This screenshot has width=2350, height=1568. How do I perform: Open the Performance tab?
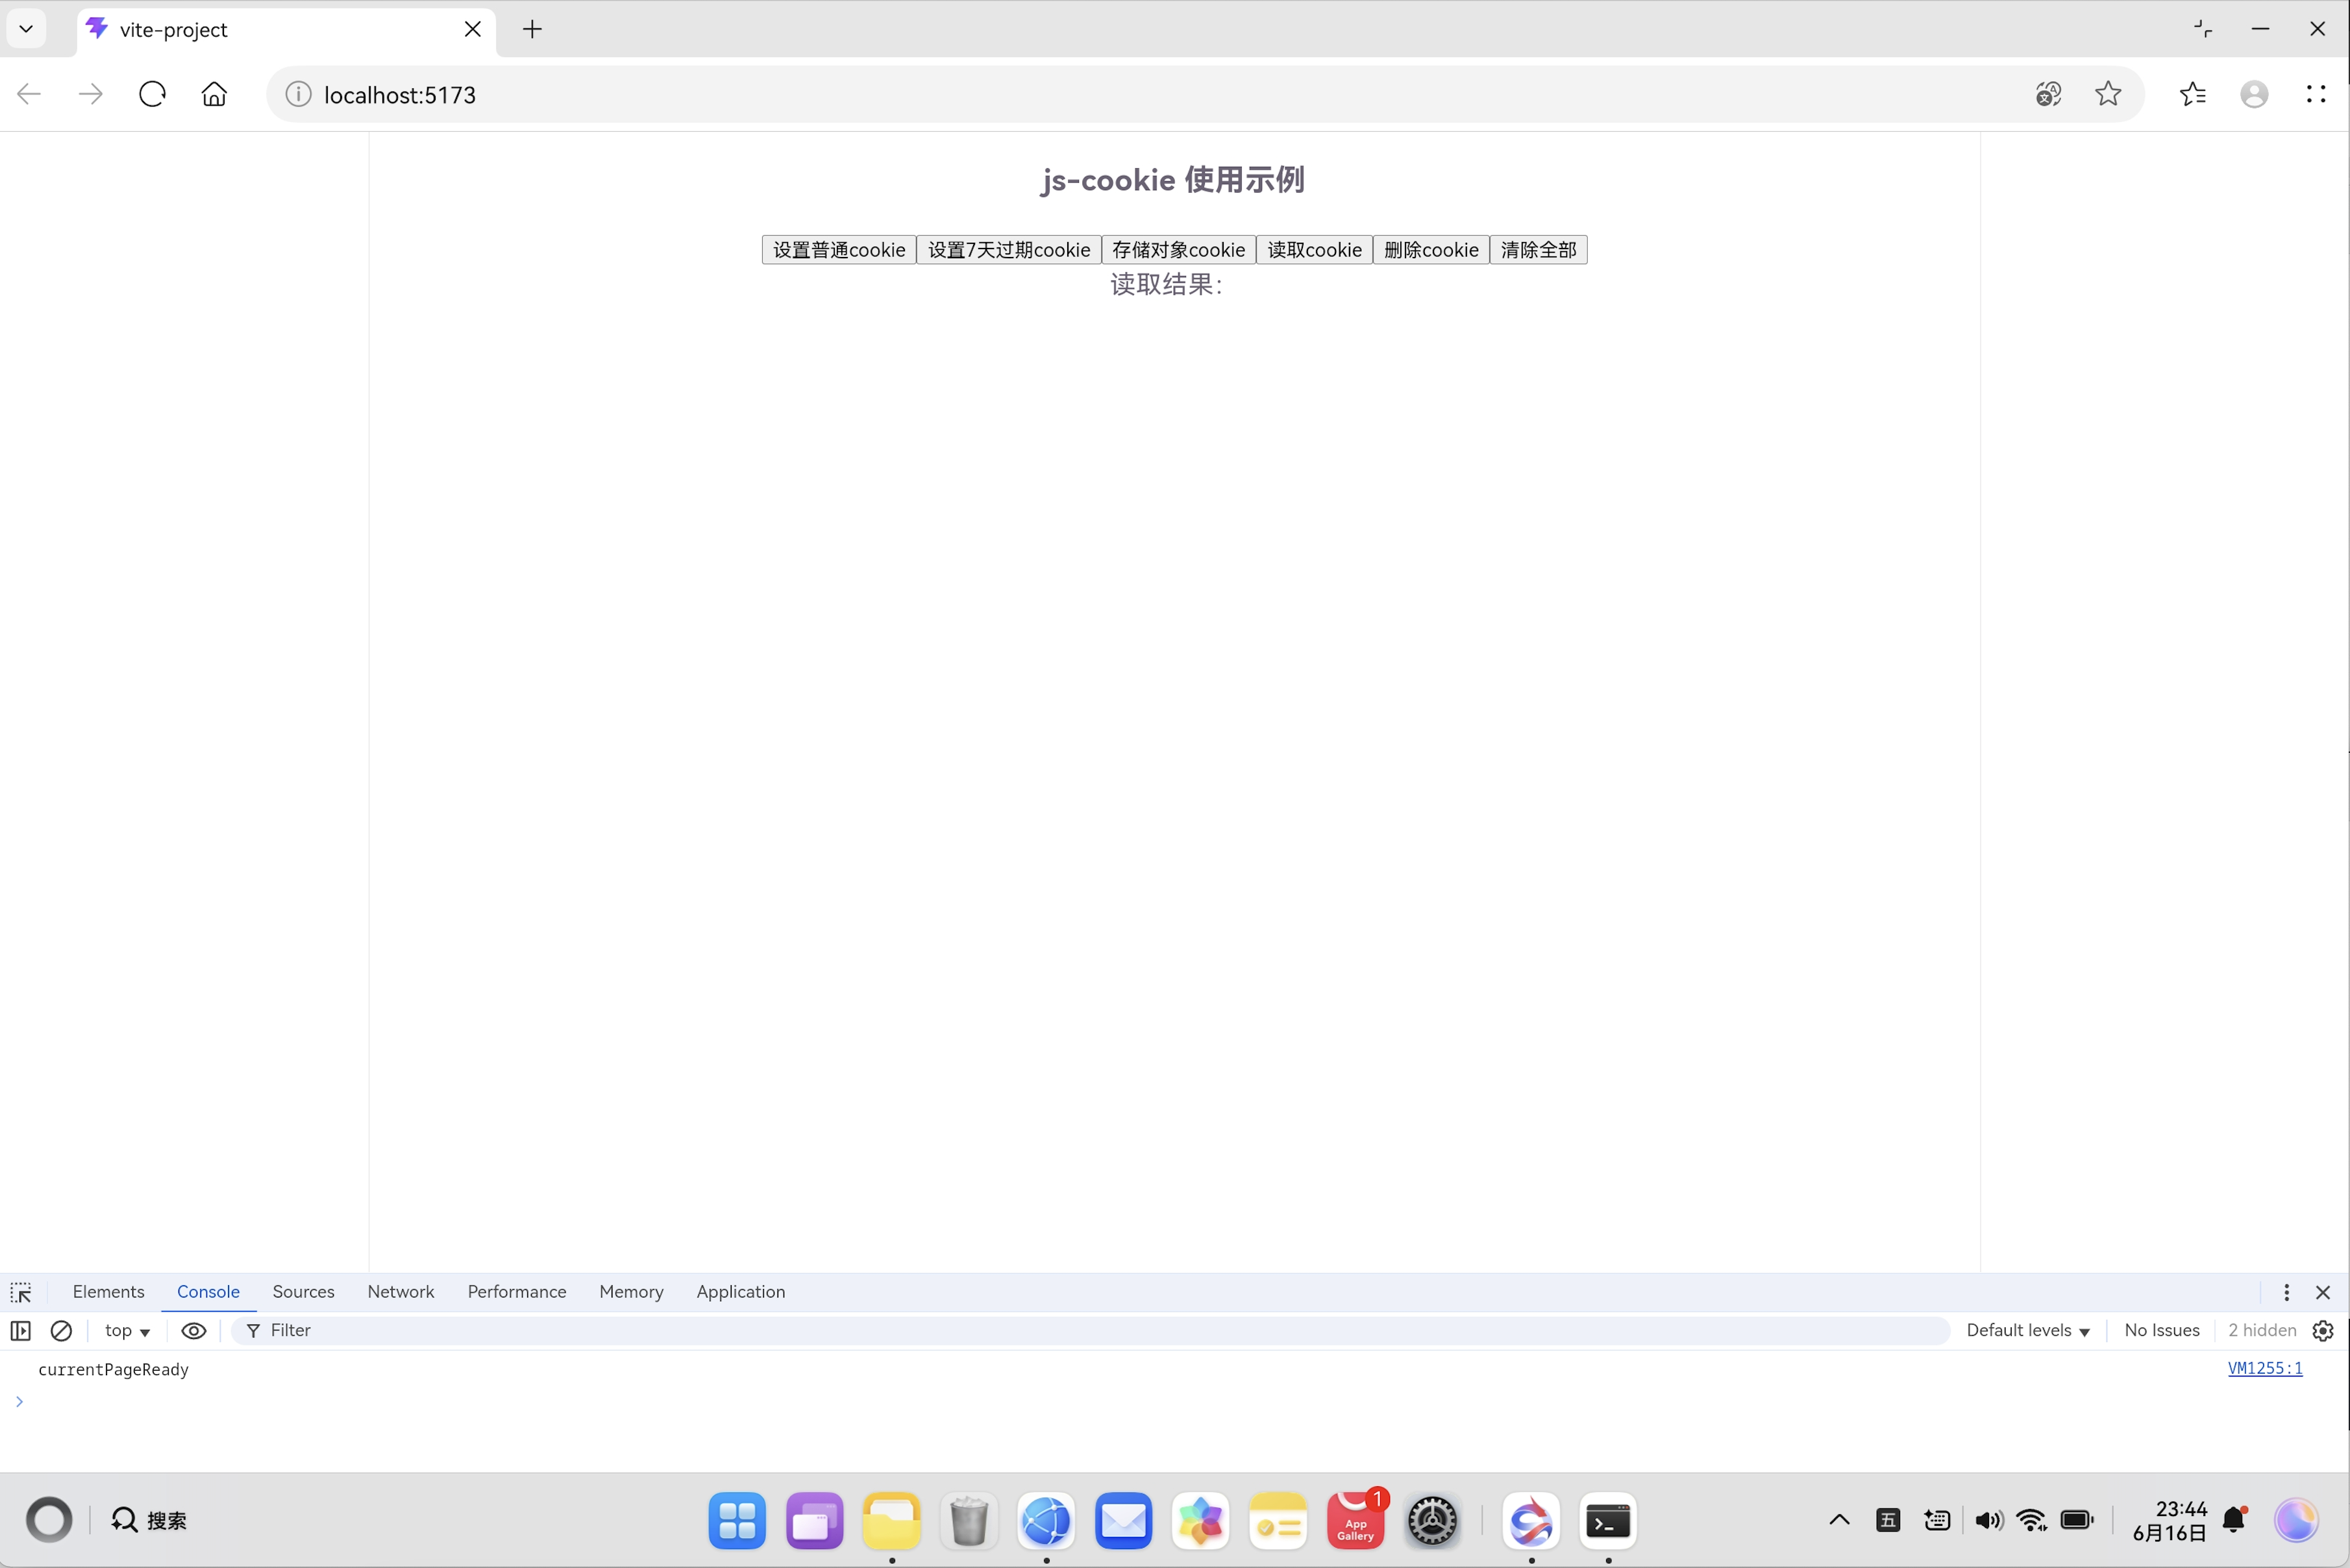517,1291
